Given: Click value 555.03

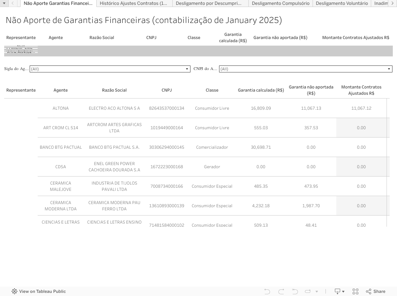Looking at the screenshot, I should pyautogui.click(x=261, y=128).
